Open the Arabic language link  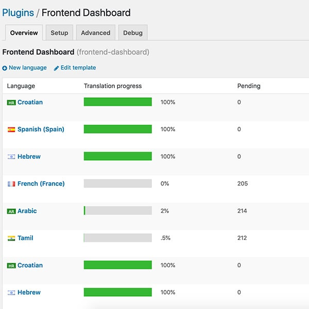[27, 211]
